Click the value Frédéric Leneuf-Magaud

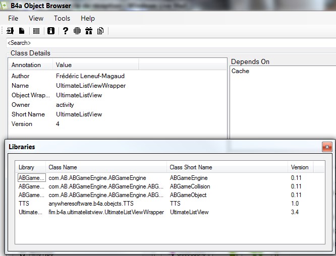coord(90,76)
